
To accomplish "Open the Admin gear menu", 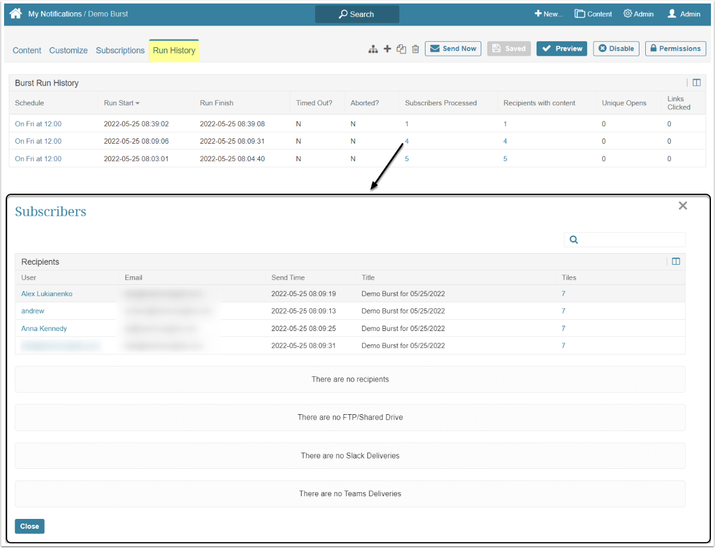I will [x=638, y=14].
